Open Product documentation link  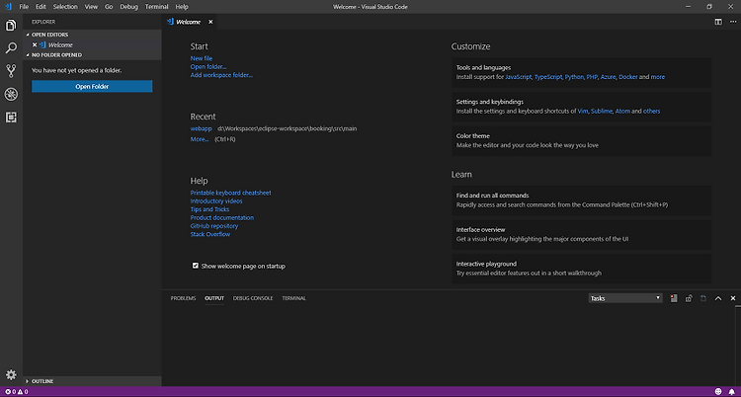pyautogui.click(x=222, y=217)
